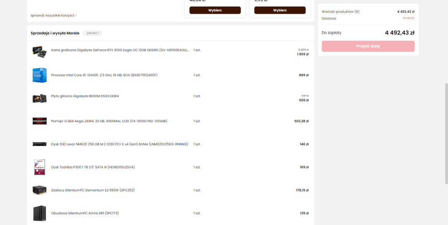Click the '1 szt.' quantity in the G.Skill memory row

pyautogui.click(x=197, y=121)
